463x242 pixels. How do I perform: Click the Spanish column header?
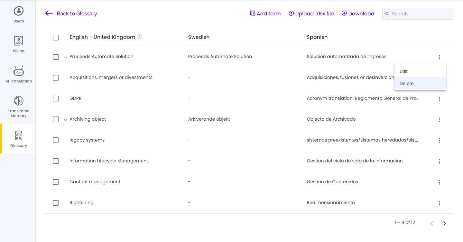[317, 37]
